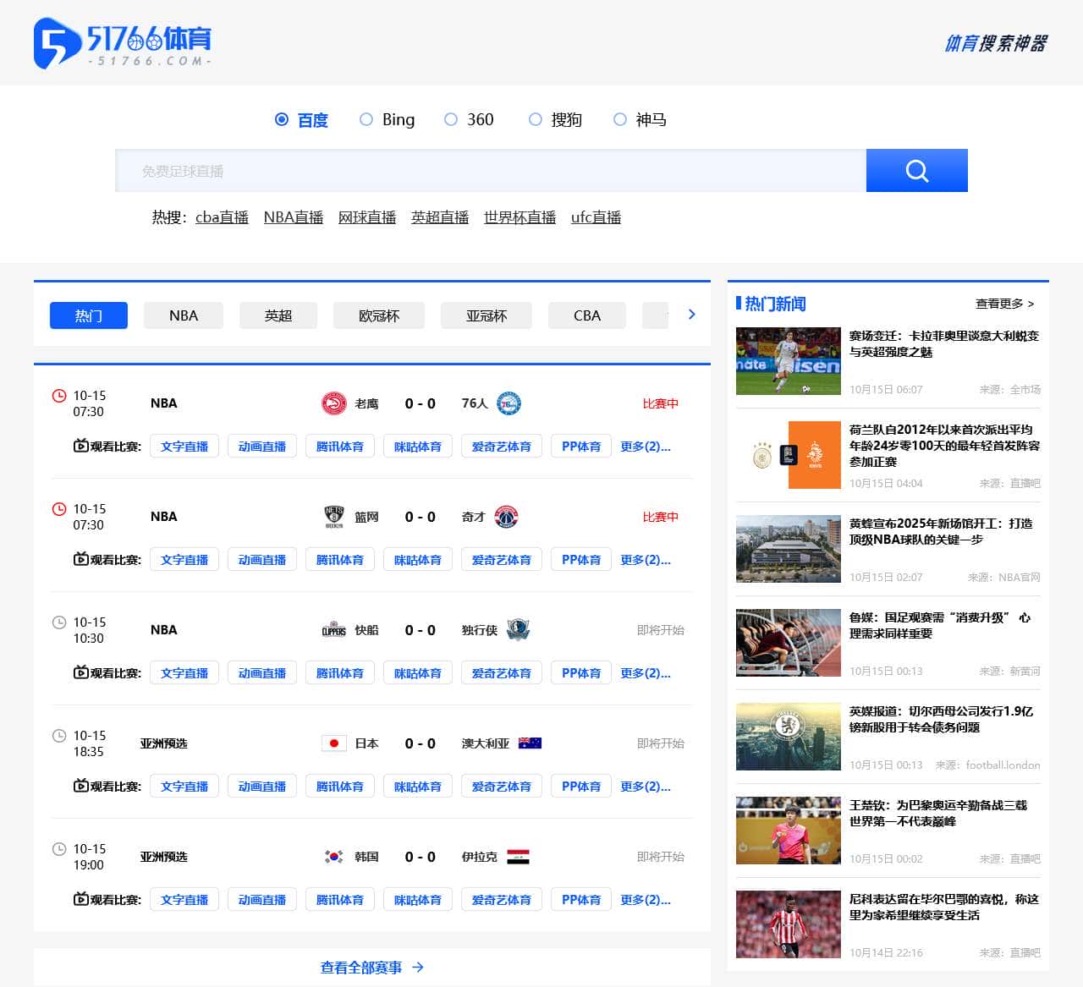
Task: Click the search input field
Action: [491, 171]
